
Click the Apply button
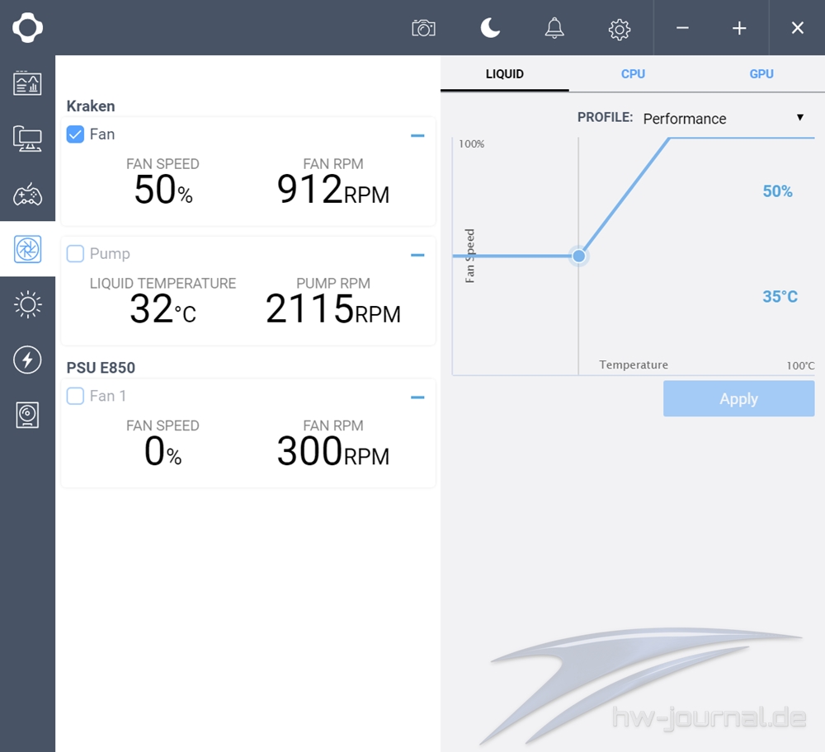738,398
